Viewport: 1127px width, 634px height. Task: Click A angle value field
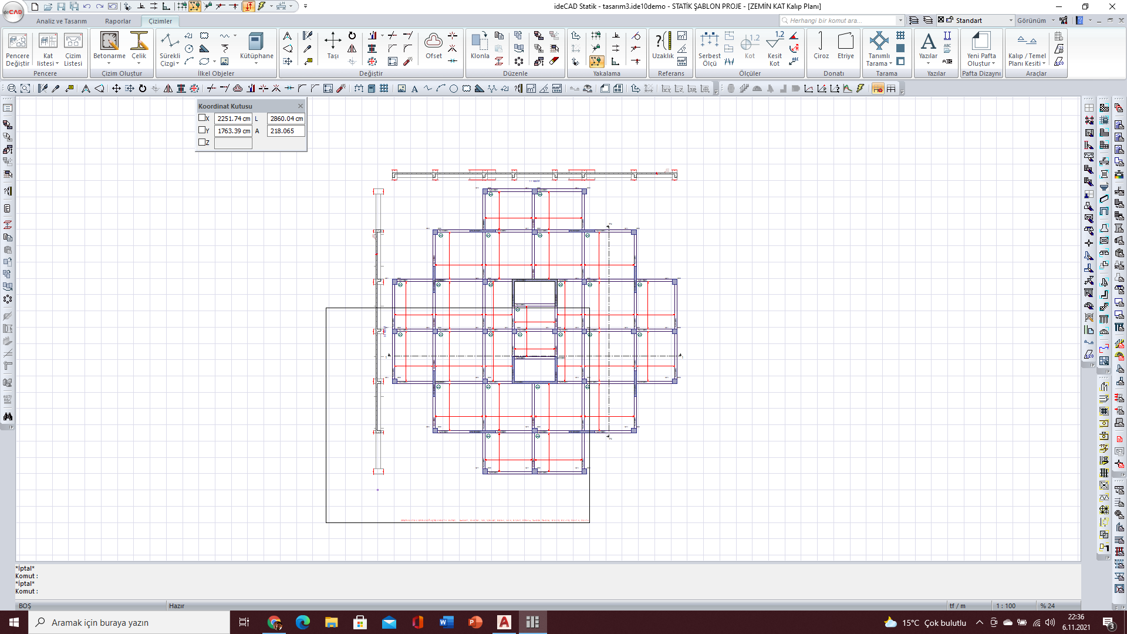[286, 131]
